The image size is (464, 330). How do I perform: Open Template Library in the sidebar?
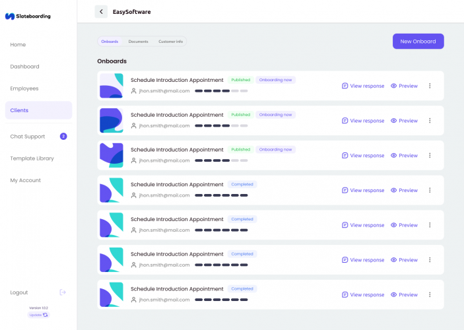(32, 158)
